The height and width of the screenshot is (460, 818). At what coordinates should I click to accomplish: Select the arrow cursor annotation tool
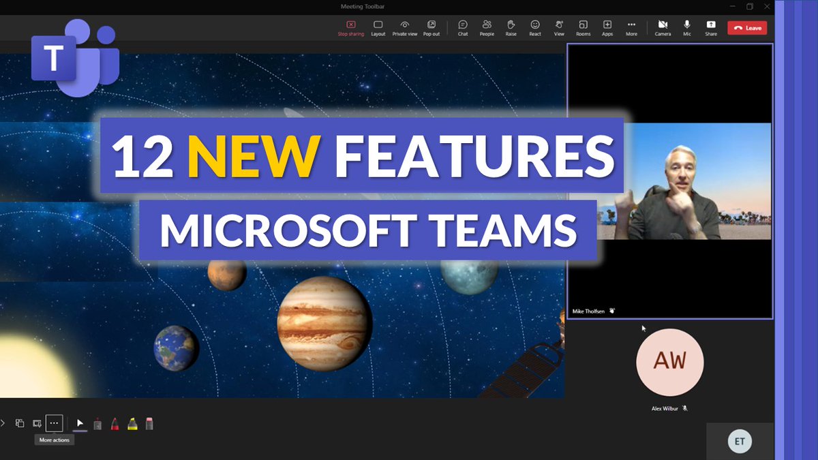click(80, 423)
